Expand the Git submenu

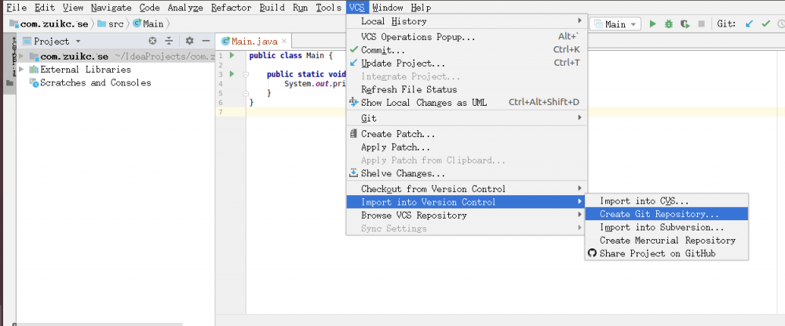(x=465, y=118)
